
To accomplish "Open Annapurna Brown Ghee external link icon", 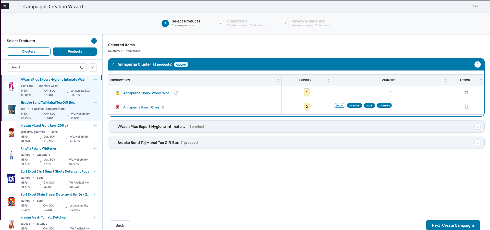I will (x=163, y=107).
